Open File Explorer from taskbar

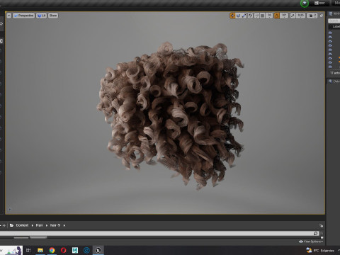[x=40, y=250]
